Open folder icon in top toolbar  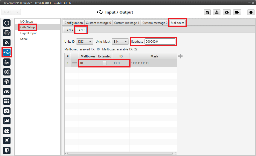[236, 12]
